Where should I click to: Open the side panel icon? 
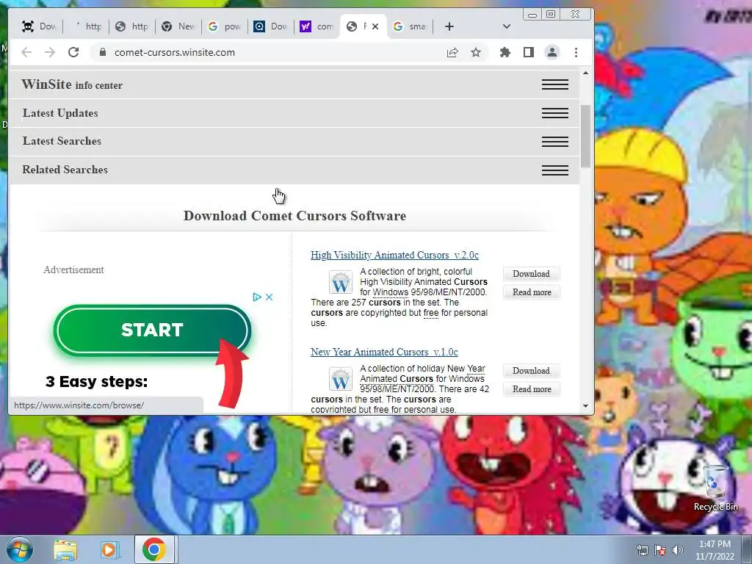[529, 52]
